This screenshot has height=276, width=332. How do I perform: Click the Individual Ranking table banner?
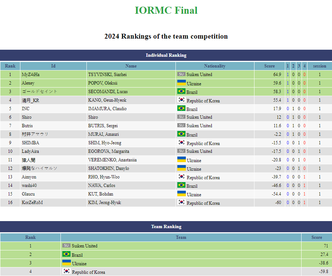(x=166, y=55)
